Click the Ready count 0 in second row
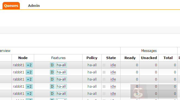The width and height of the screenshot is (180, 100). click(137, 72)
